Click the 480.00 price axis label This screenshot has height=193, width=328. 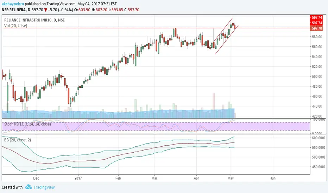[317, 86]
